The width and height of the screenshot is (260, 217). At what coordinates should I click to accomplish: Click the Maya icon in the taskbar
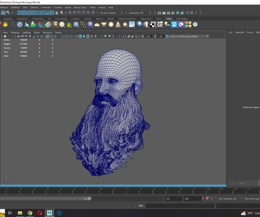click(x=49, y=213)
